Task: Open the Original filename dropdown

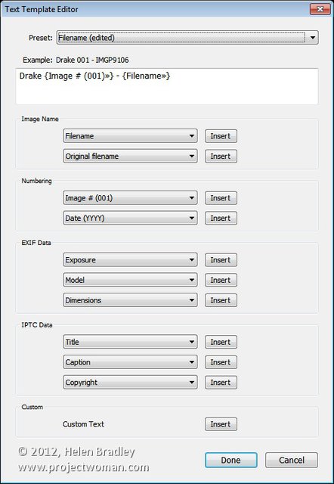Action: (130, 157)
